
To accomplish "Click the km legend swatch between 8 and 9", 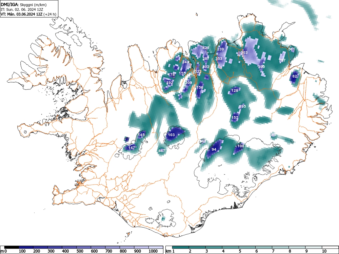I will [297, 247].
